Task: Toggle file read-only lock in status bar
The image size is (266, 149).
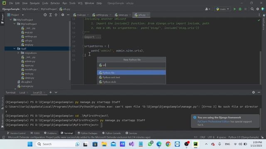Action: tap(263, 137)
